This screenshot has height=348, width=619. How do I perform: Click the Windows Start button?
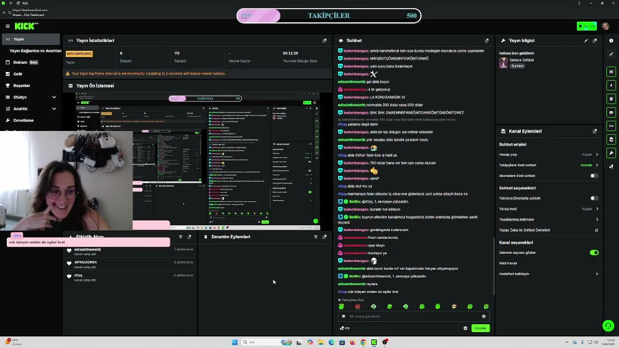(x=235, y=342)
